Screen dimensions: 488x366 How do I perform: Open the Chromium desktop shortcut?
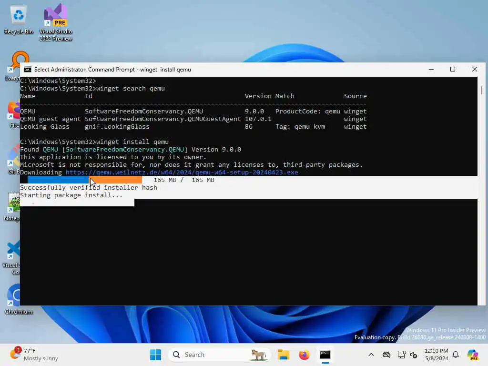(x=19, y=299)
